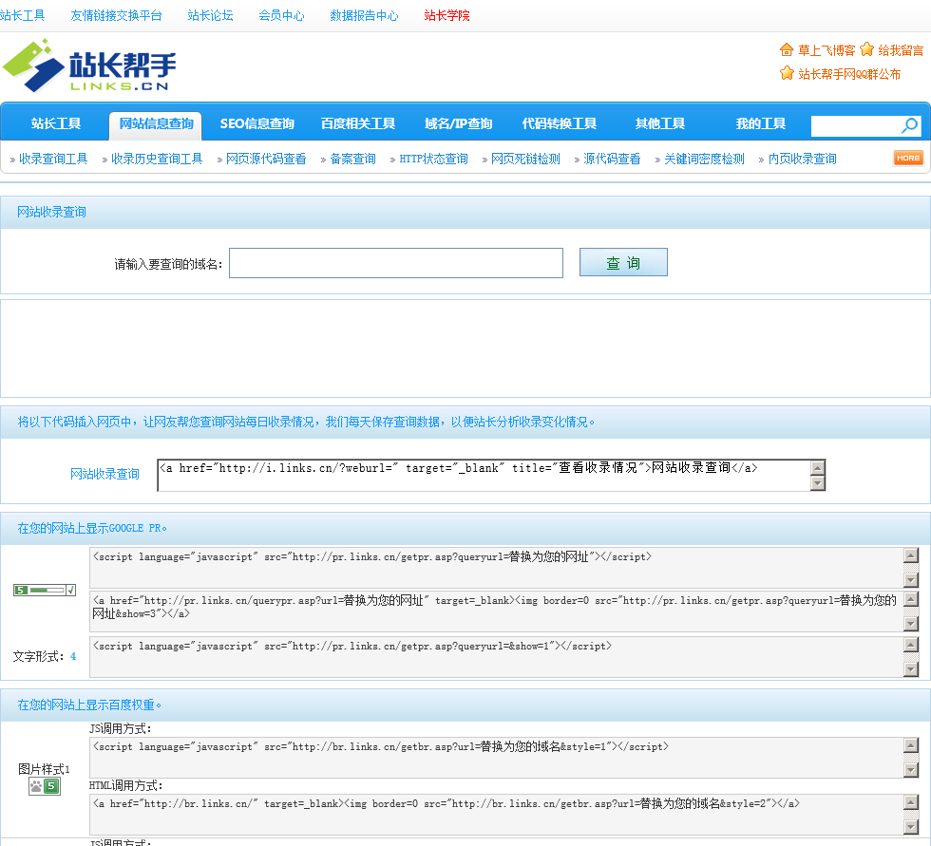Click the 网站收录查询 link beside code box

104,474
